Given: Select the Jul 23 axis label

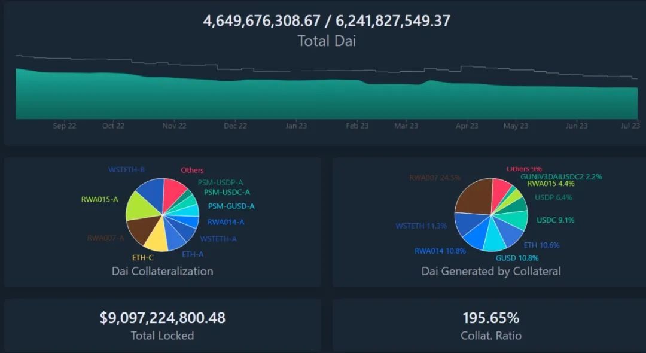Looking at the screenshot, I should click(630, 126).
